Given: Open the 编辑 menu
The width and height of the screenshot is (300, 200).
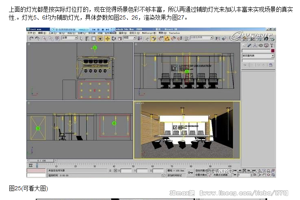Looking at the screenshot, I should click(42, 33).
